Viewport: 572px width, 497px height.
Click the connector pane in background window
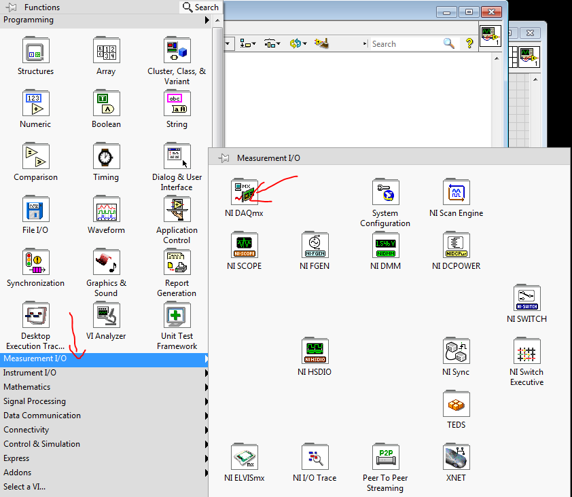[x=513, y=57]
